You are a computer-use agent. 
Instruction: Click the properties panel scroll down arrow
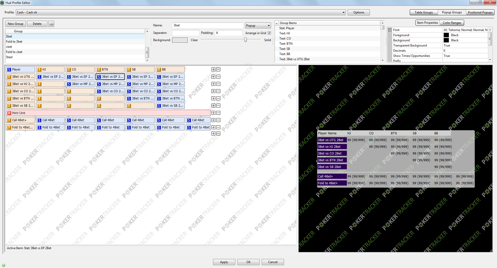[x=490, y=60]
